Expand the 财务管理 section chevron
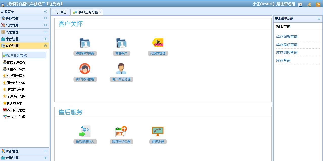This screenshot has width=323, height=161. point(45,151)
